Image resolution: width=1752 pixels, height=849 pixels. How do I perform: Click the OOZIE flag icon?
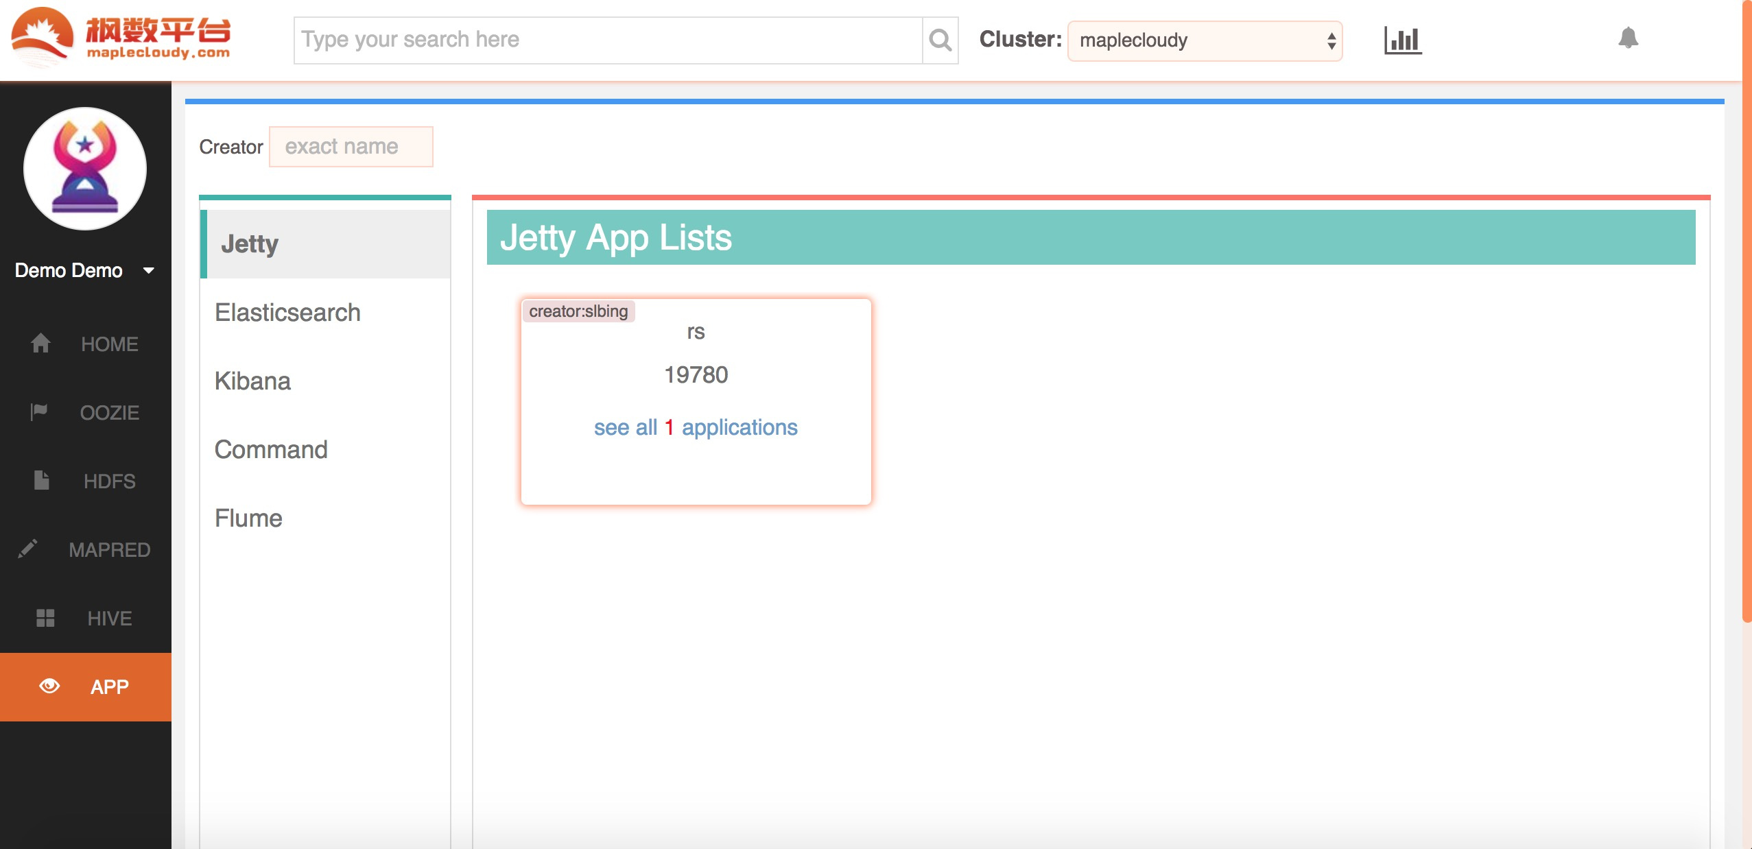(x=39, y=412)
